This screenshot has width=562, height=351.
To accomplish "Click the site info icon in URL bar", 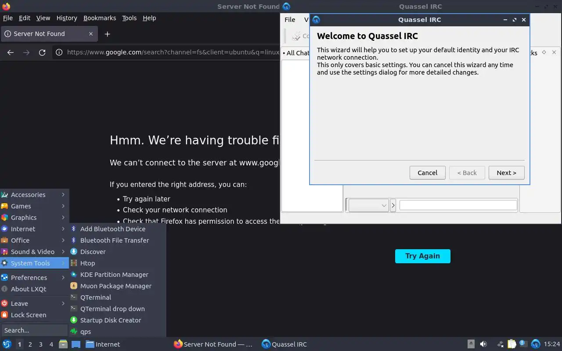I will (x=58, y=52).
